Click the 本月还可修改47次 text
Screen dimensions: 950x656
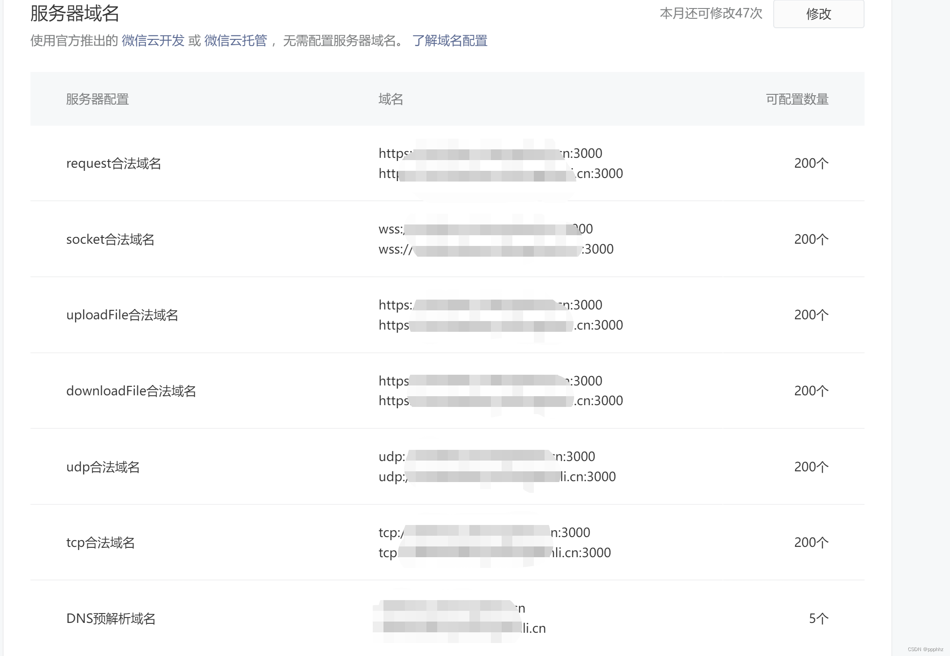coord(711,13)
